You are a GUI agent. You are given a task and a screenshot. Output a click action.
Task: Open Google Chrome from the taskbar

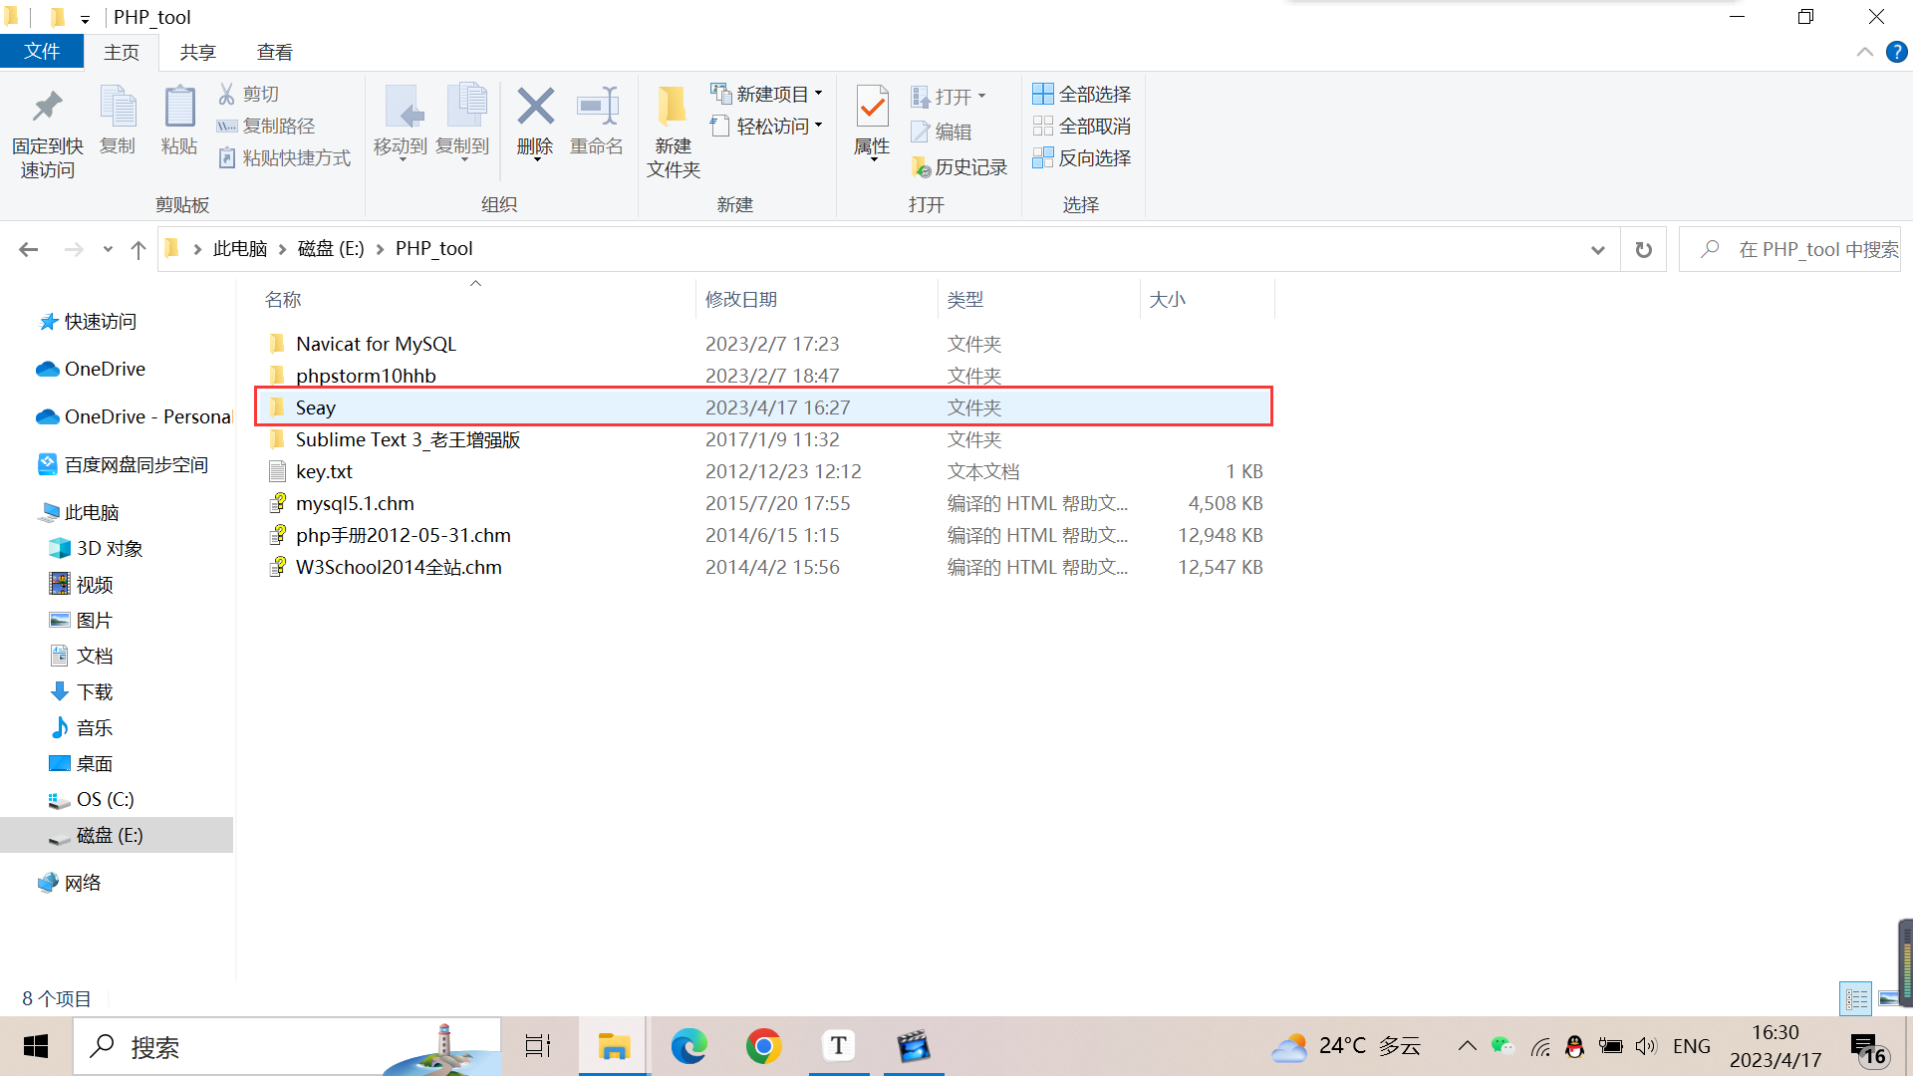(763, 1046)
